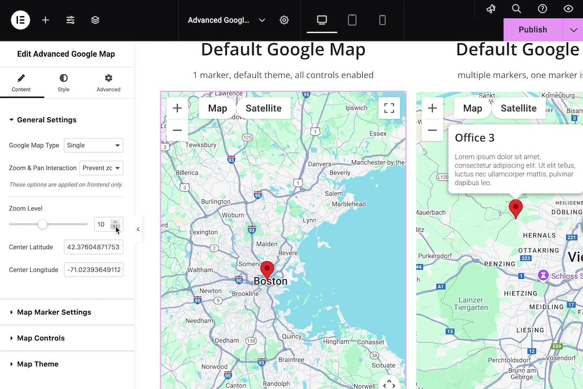Open the Google Map Type dropdown
This screenshot has width=583, height=389.
[x=93, y=145]
